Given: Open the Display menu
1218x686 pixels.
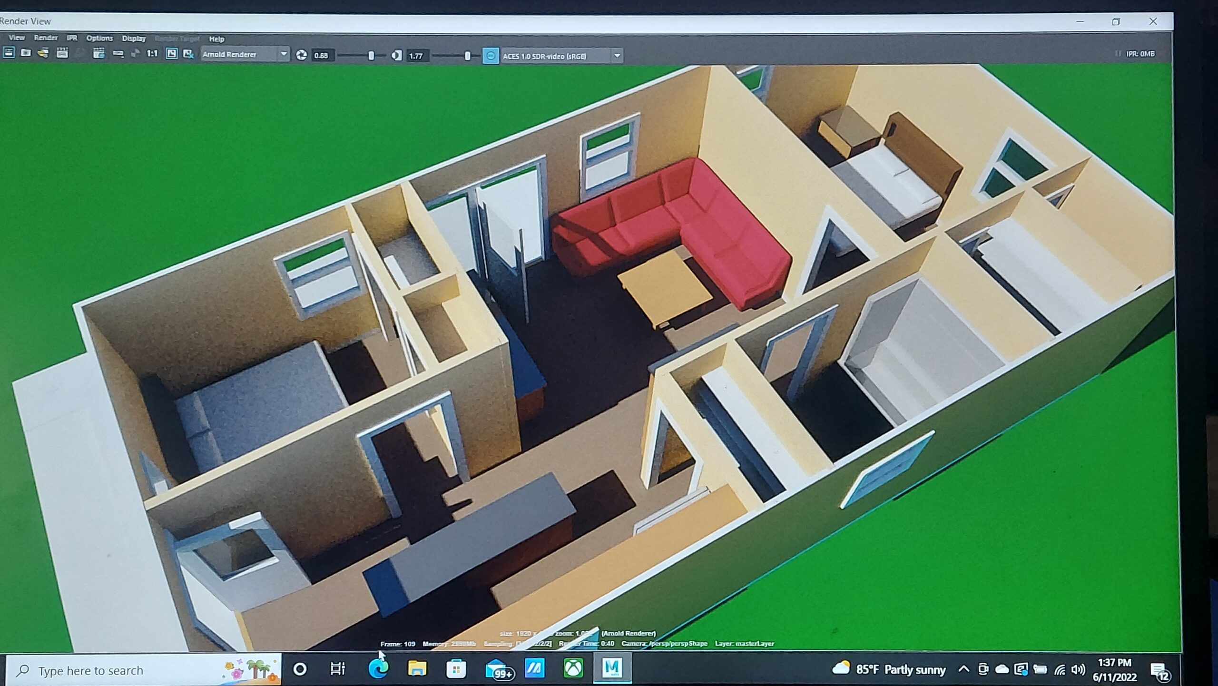Looking at the screenshot, I should click(x=134, y=39).
